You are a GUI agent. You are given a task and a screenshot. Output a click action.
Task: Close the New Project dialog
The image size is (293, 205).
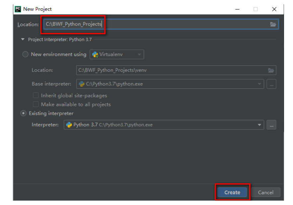274,9
